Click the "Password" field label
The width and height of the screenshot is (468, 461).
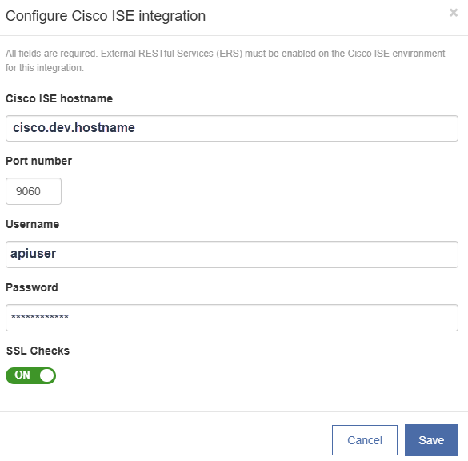point(32,287)
